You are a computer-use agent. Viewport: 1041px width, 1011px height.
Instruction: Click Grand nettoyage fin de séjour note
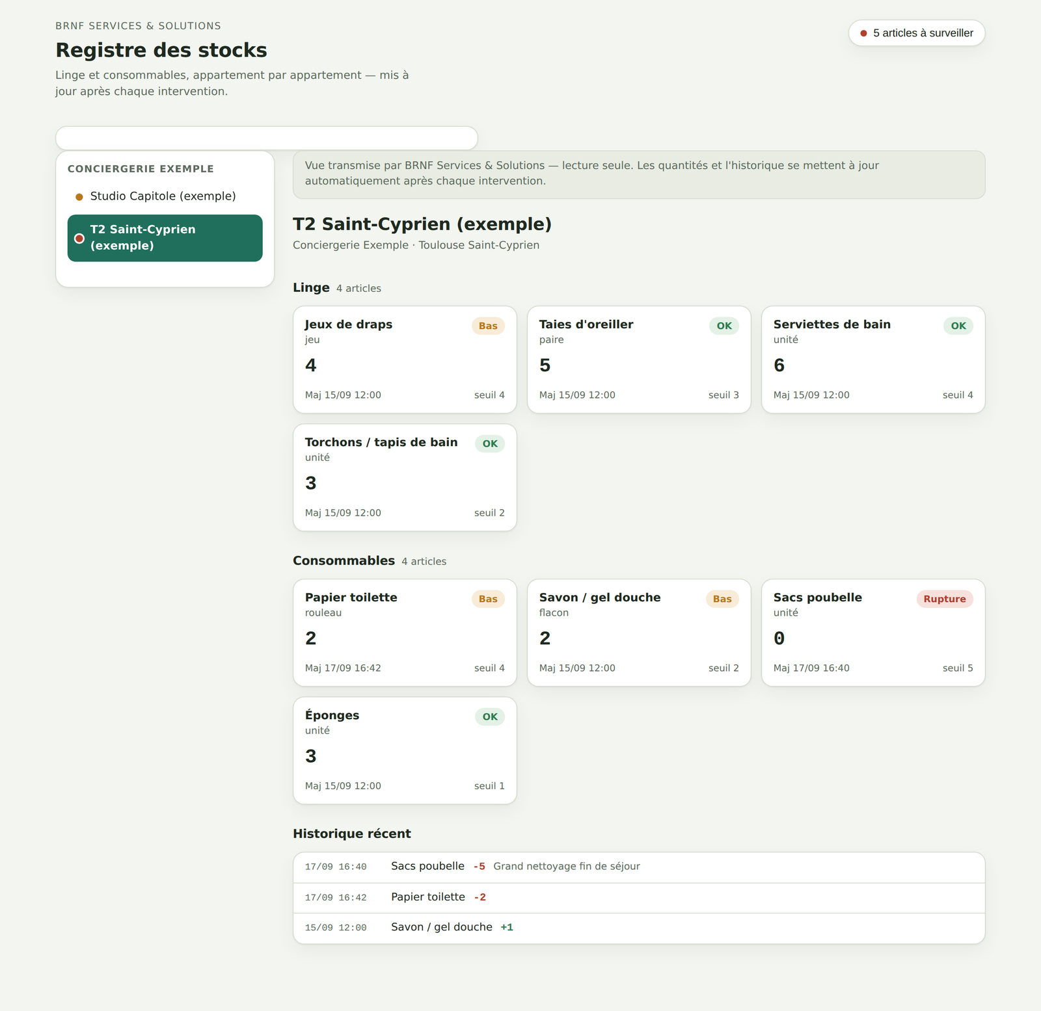pyautogui.click(x=567, y=866)
